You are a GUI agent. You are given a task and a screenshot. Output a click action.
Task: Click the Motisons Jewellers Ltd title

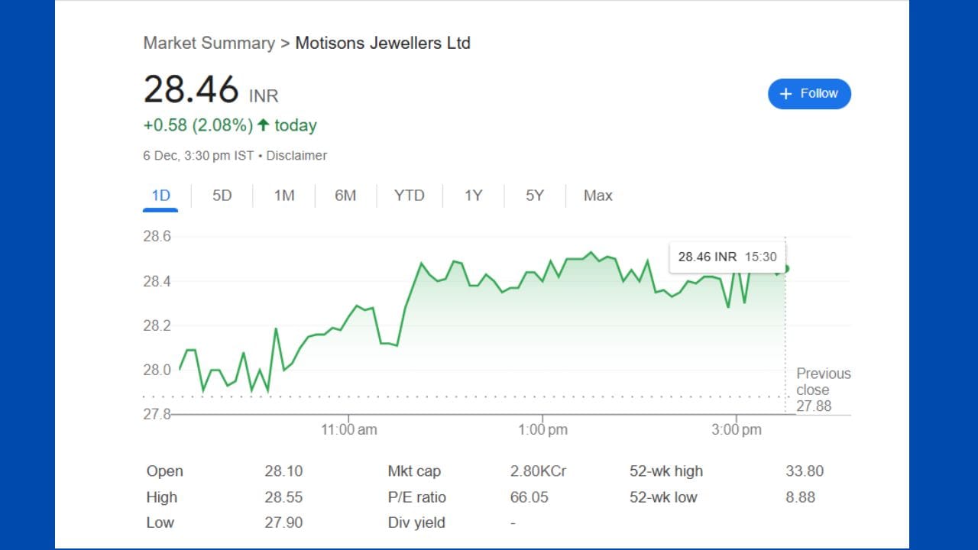(x=383, y=43)
